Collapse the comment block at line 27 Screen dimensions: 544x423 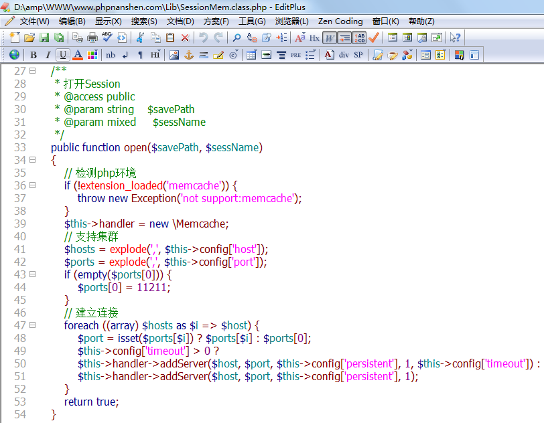pyautogui.click(x=33, y=71)
